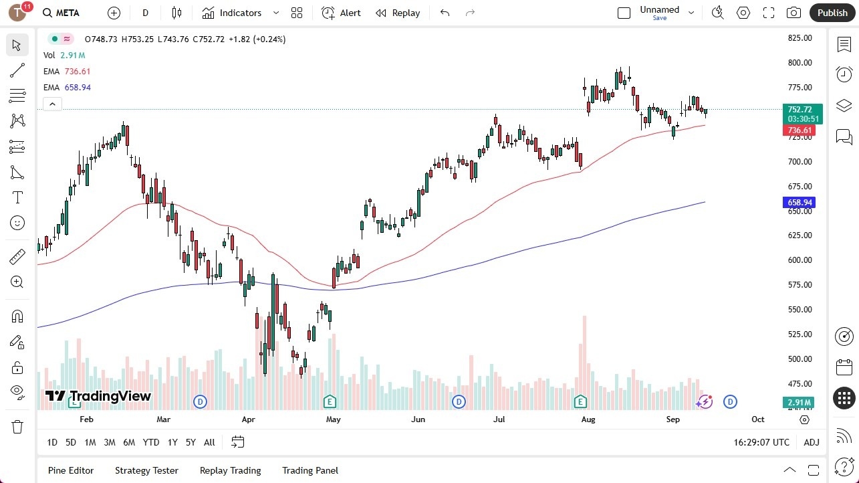
Task: Take a chart snapshot with the camera
Action: point(793,12)
